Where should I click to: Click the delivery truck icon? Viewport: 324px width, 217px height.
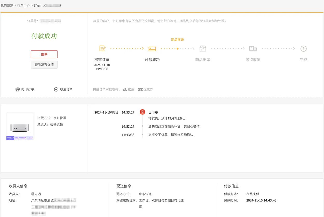pos(253,49)
